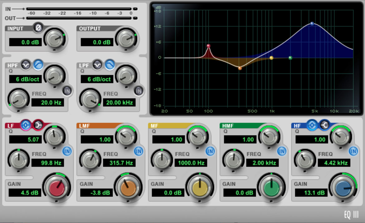The image size is (365, 223).
Task: Select the LF peak filter type
Action: [26, 125]
